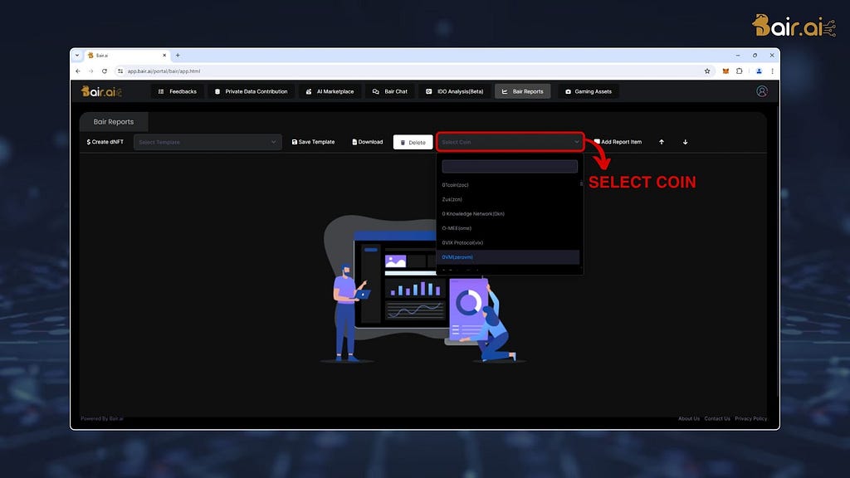Open the Feedbacks tab
Screen dimensions: 850x478
178,91
